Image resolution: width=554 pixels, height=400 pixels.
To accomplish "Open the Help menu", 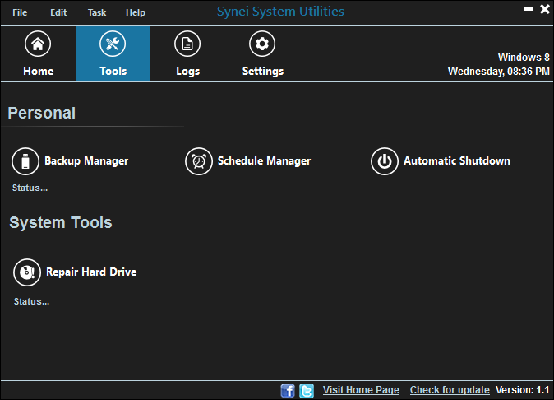I will [136, 12].
